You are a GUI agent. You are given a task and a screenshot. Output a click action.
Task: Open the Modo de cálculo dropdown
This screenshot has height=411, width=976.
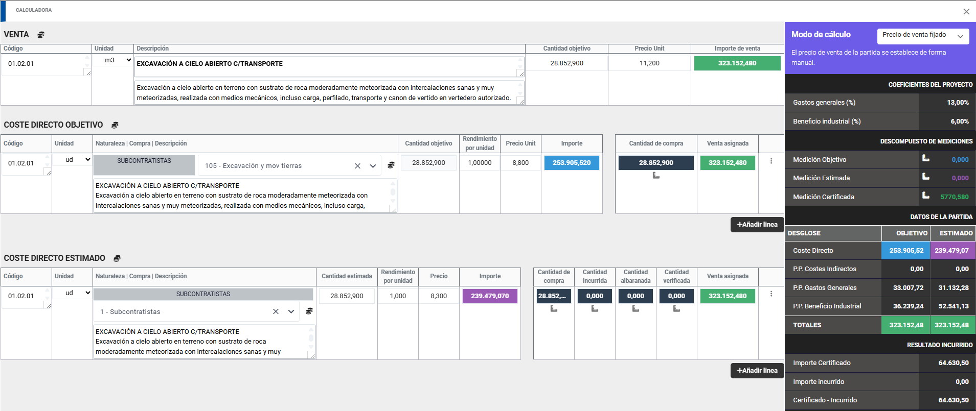click(923, 36)
